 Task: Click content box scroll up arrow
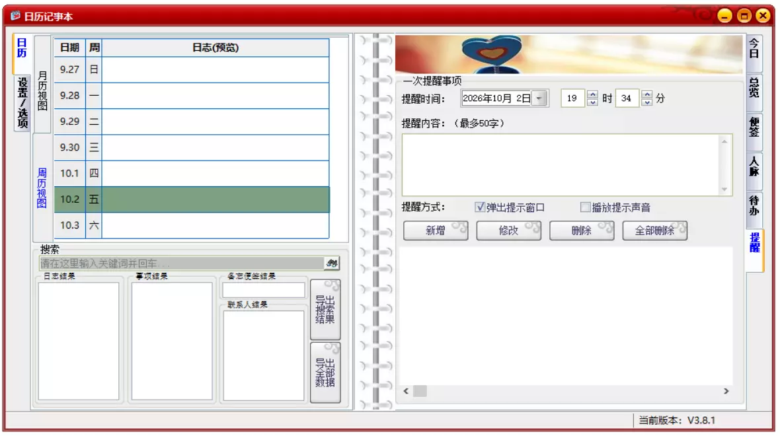[x=724, y=141]
